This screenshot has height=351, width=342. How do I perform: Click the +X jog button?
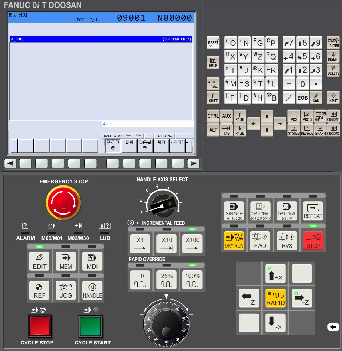coord(275,273)
